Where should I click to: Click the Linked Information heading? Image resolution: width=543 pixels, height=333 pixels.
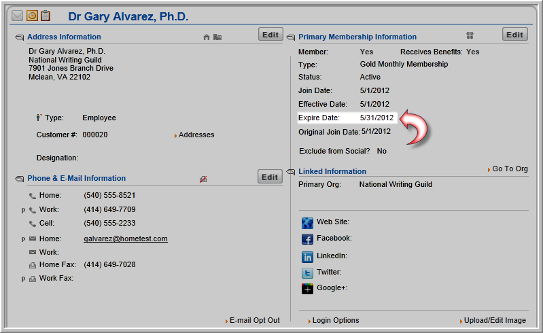[332, 171]
